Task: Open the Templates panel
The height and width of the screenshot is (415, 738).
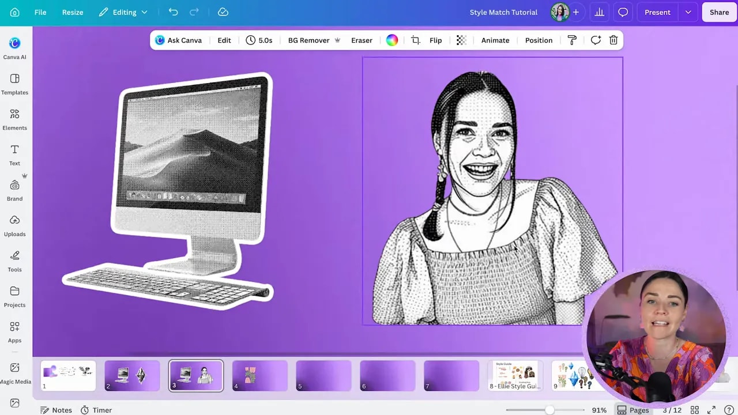Action: (x=14, y=84)
